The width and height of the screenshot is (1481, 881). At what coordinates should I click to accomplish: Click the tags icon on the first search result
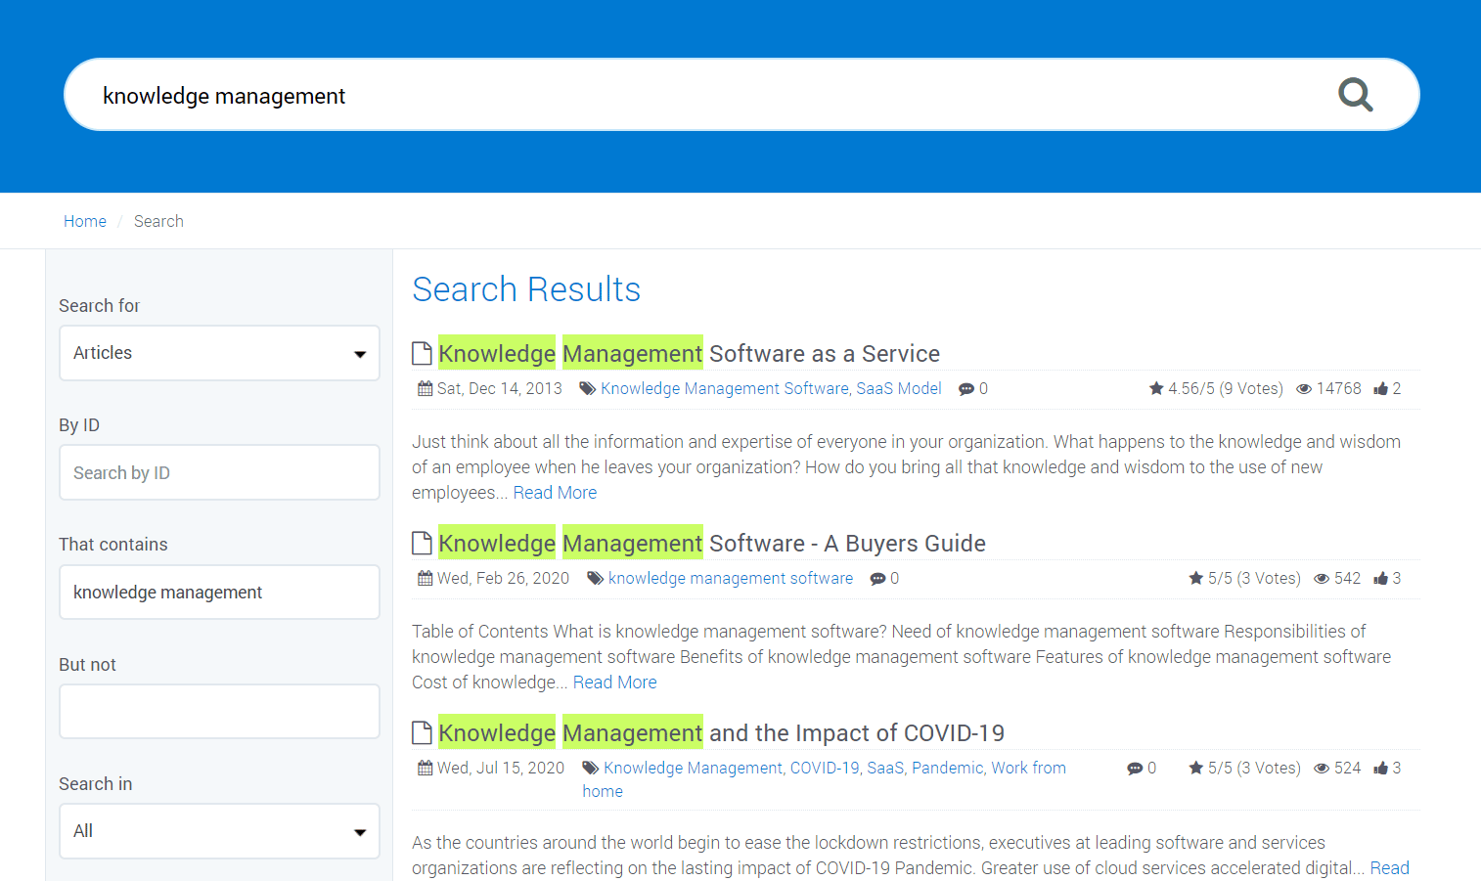pos(587,387)
